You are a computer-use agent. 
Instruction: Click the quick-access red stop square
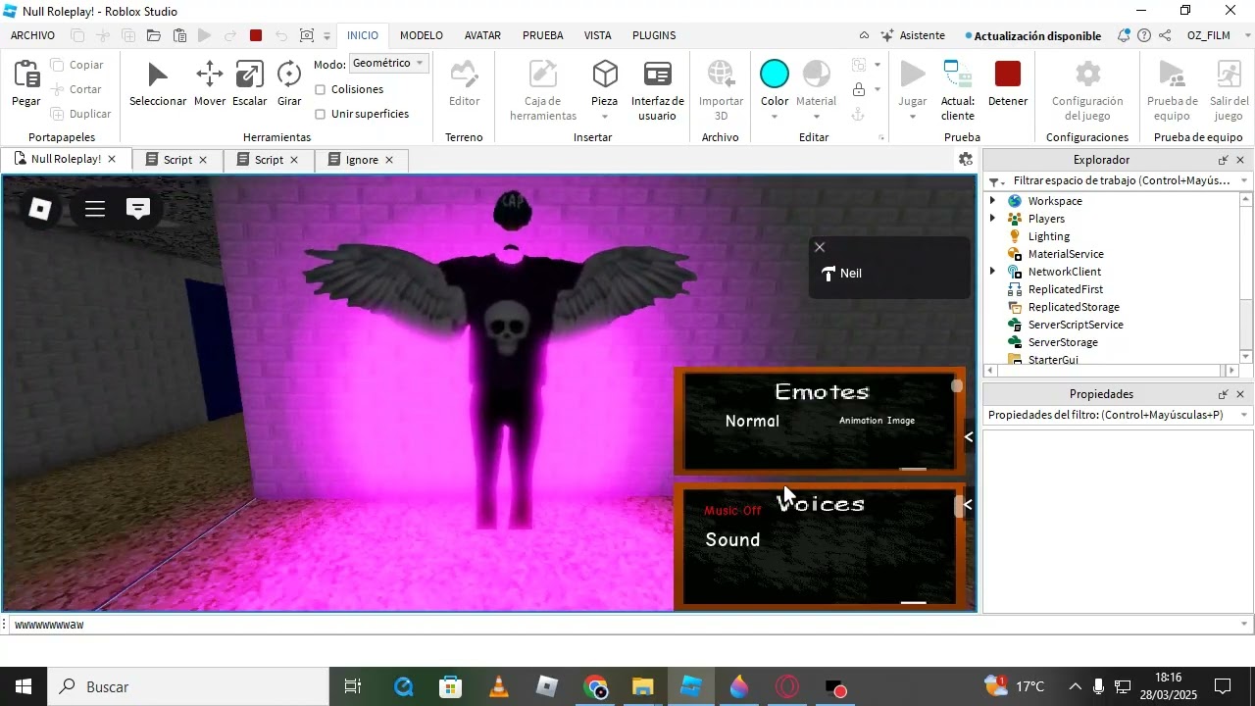point(256,35)
